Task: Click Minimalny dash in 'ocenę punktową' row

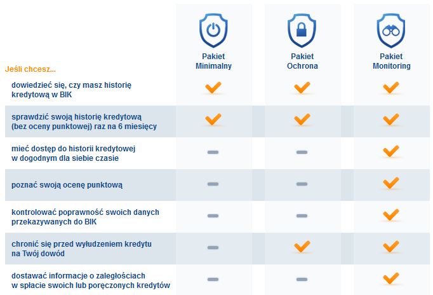Action: tap(213, 184)
